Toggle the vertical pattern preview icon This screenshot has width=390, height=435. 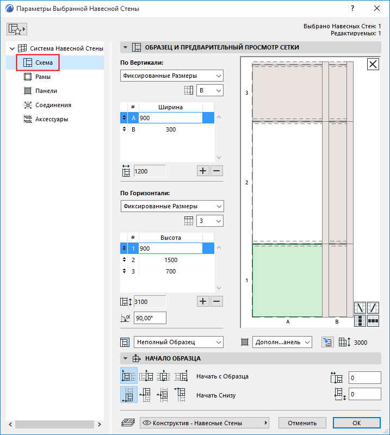[360, 321]
